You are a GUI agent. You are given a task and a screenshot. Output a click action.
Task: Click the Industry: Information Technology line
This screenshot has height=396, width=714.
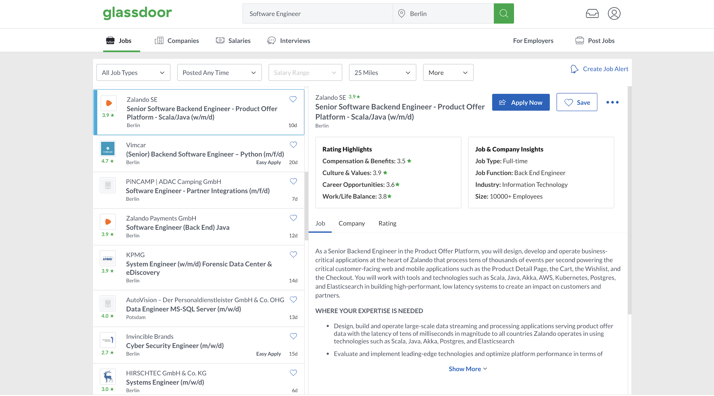coord(521,185)
